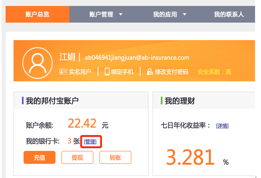This screenshot has width=261, height=178.
Task: Click the account email address text
Action: point(137,58)
